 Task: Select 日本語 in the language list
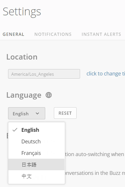coord(37,164)
